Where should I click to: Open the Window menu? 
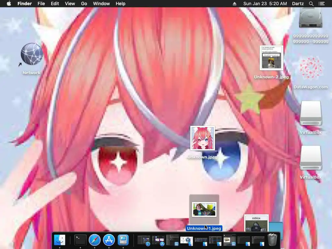click(x=101, y=4)
